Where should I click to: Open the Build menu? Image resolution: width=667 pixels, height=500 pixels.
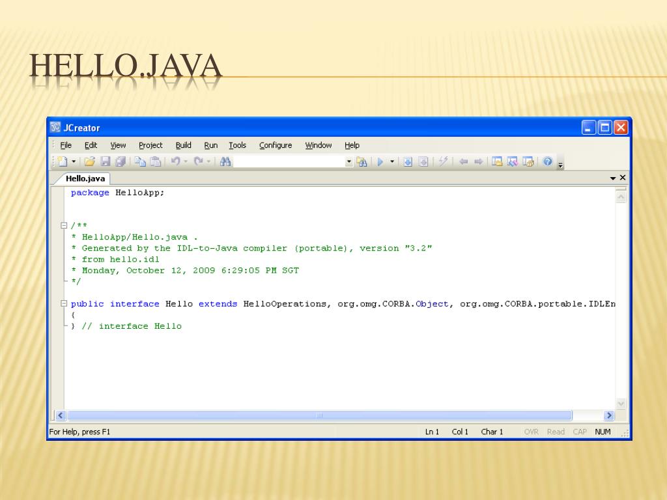(x=183, y=145)
